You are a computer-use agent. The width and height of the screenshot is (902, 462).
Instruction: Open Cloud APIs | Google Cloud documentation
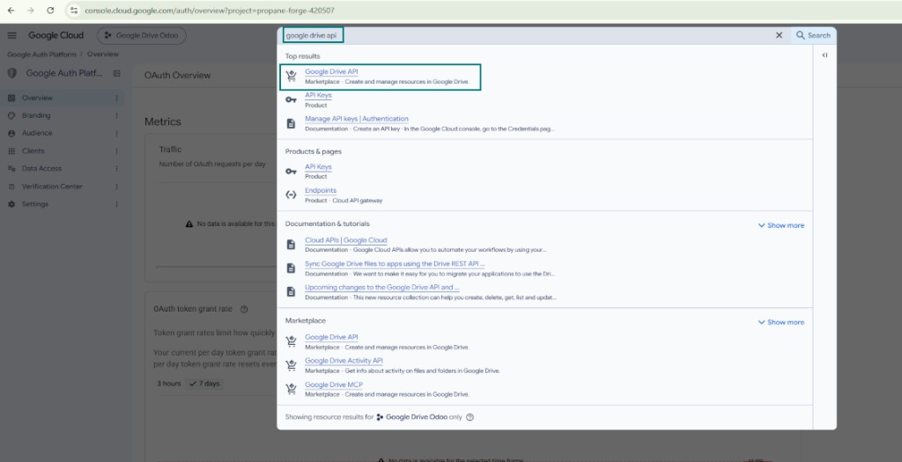click(345, 240)
